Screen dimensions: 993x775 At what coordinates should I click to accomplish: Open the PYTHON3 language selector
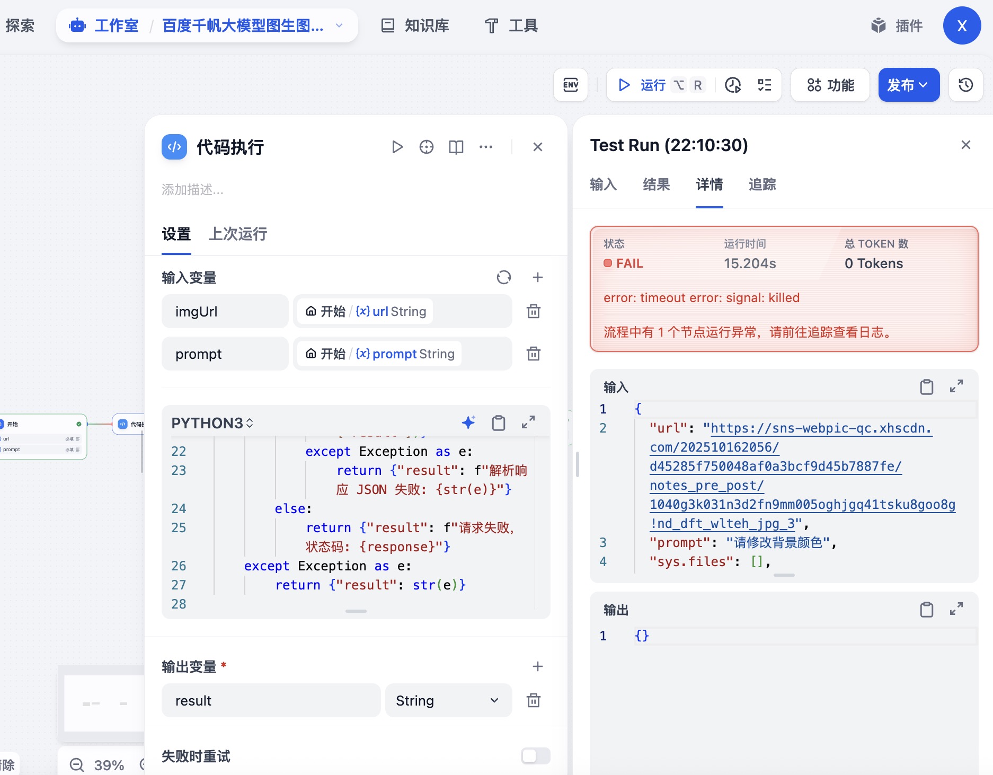[x=212, y=423]
